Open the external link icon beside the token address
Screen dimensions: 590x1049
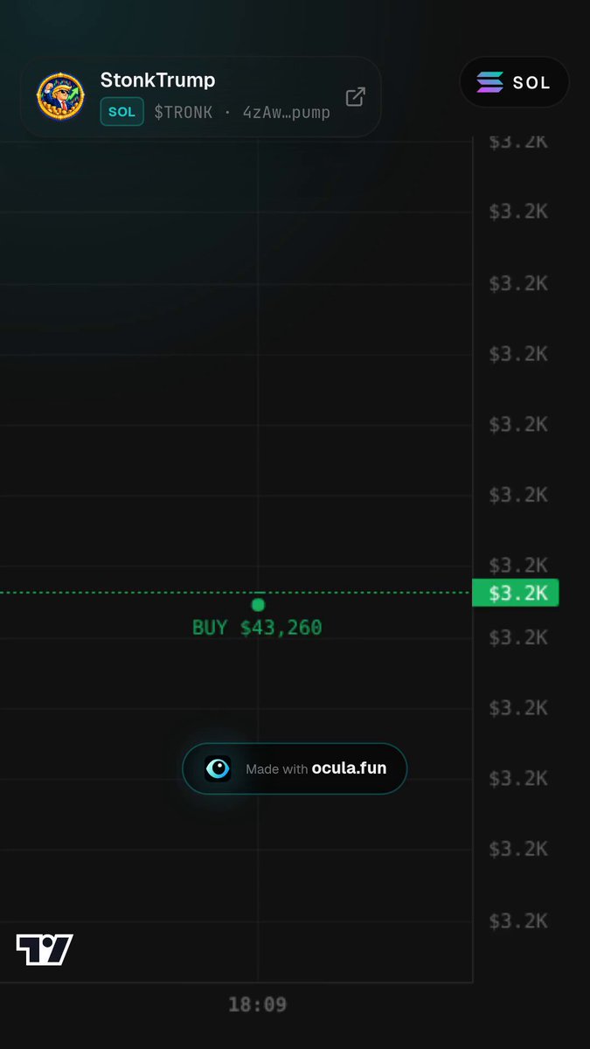[355, 97]
